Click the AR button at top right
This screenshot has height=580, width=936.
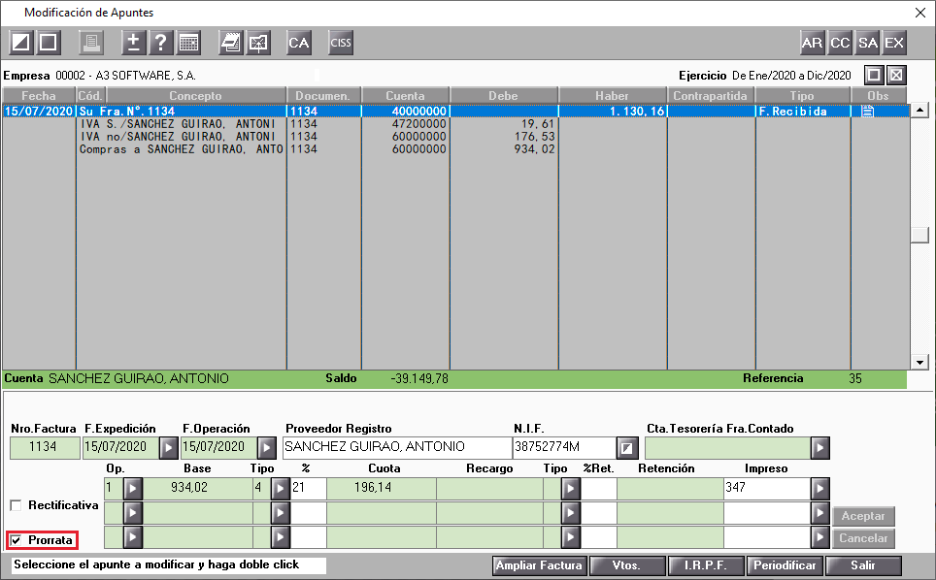812,43
